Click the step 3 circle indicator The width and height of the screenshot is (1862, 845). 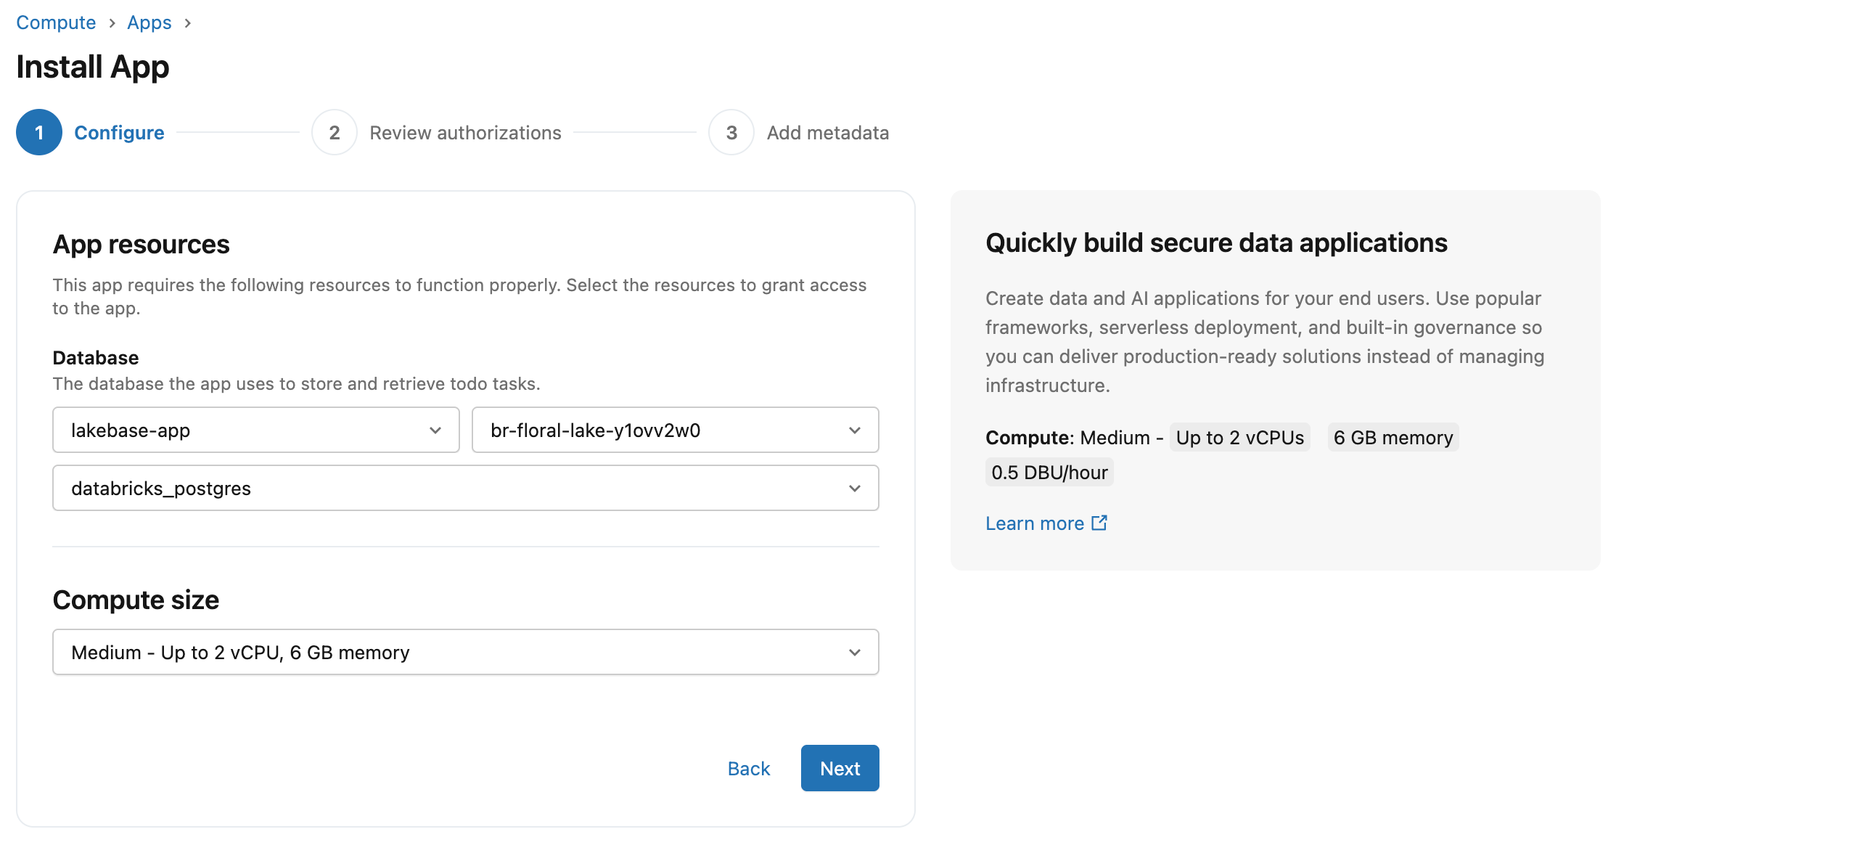tap(731, 132)
